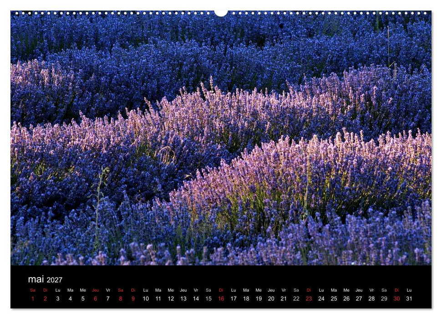Click the 'Me' label above day 12
The width and height of the screenshot is (442, 319).
pyautogui.click(x=171, y=290)
